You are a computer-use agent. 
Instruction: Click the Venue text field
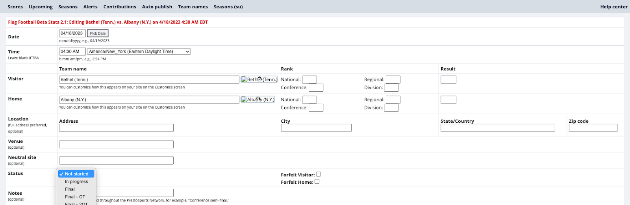[x=116, y=144]
